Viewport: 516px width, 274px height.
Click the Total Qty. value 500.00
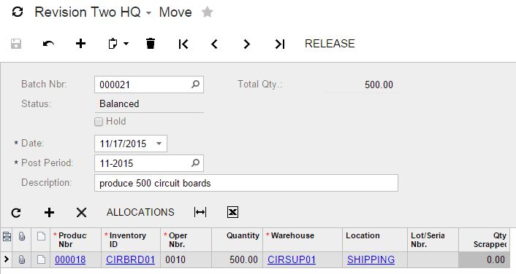pos(379,85)
